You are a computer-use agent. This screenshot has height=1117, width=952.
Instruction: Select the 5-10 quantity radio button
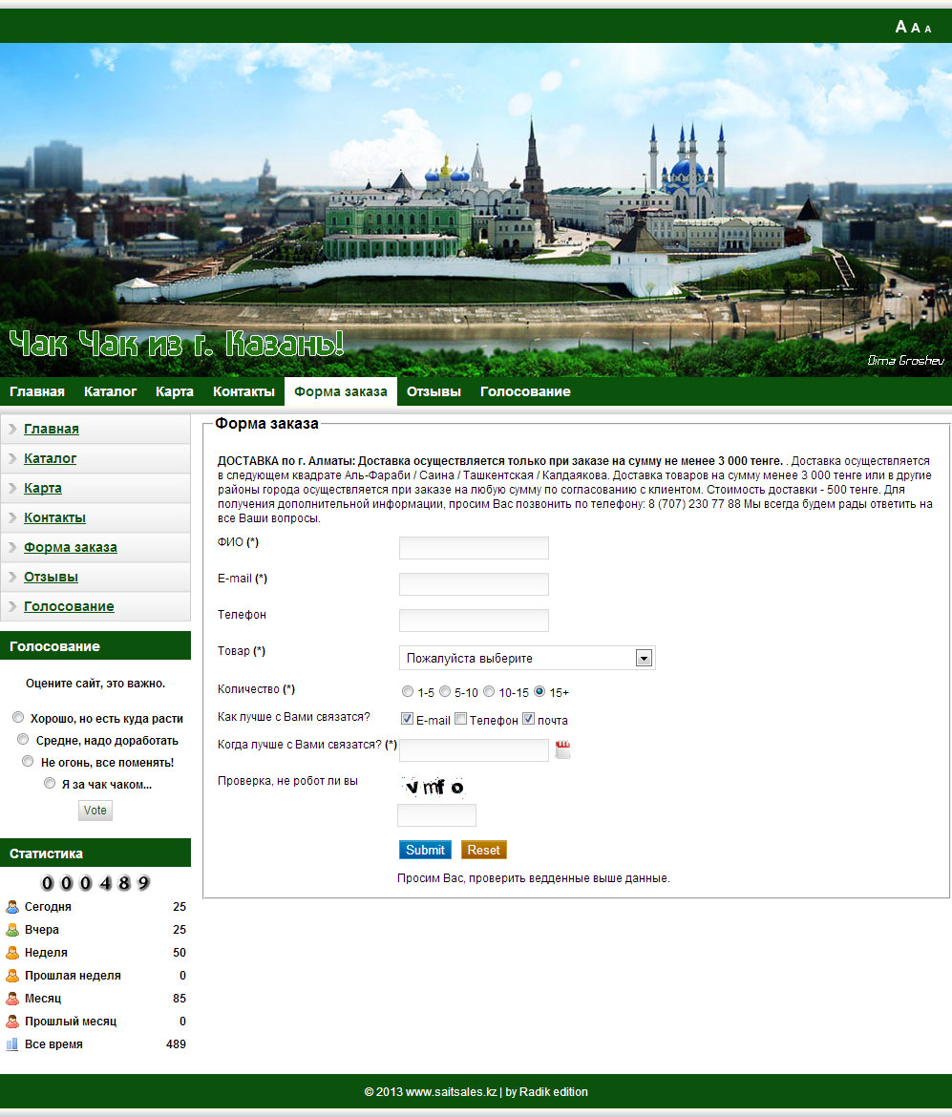[445, 692]
